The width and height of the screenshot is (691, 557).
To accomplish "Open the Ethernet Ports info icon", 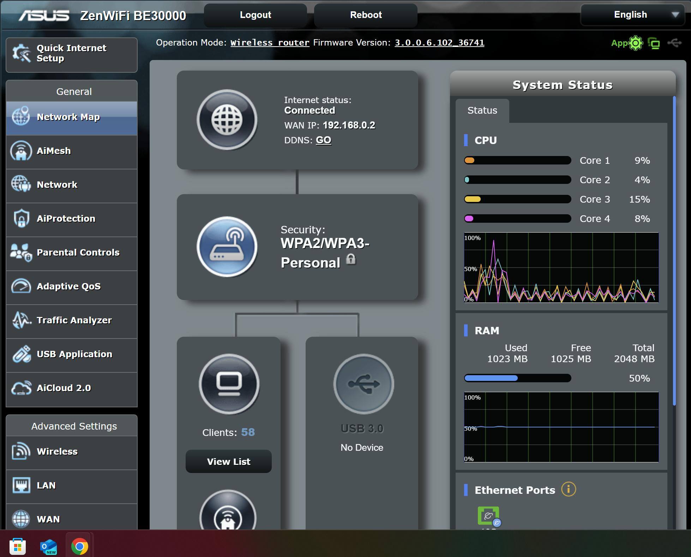I will point(568,490).
